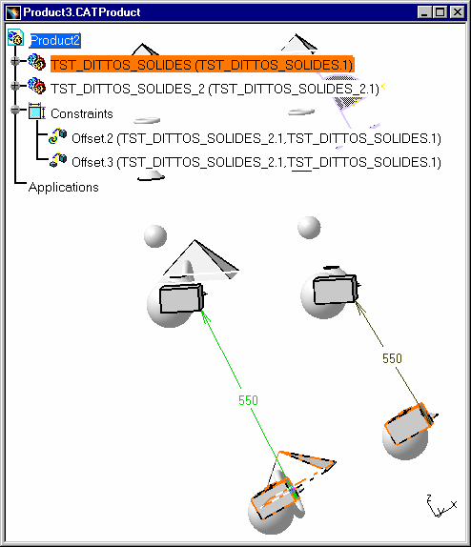Click the TST_DITTOS_SOLIDES_2.1 component icon

click(37, 86)
